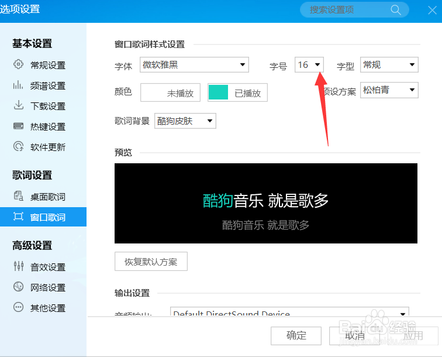
Task: Open the 预设方案 preset scheme dropdown
Action: click(x=389, y=90)
